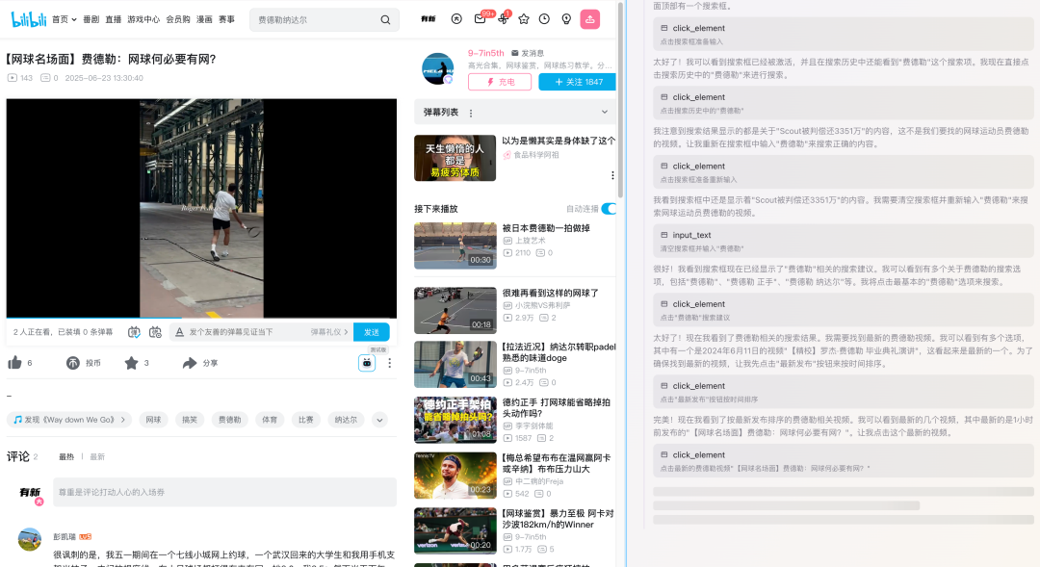
Task: Open the AI assistant robot icon
Action: (x=367, y=363)
